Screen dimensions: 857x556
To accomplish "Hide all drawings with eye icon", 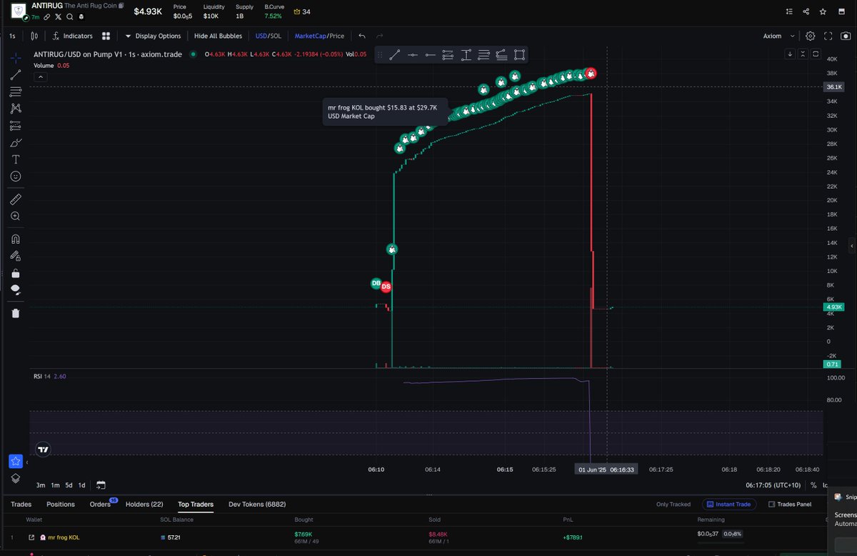I will coord(16,289).
